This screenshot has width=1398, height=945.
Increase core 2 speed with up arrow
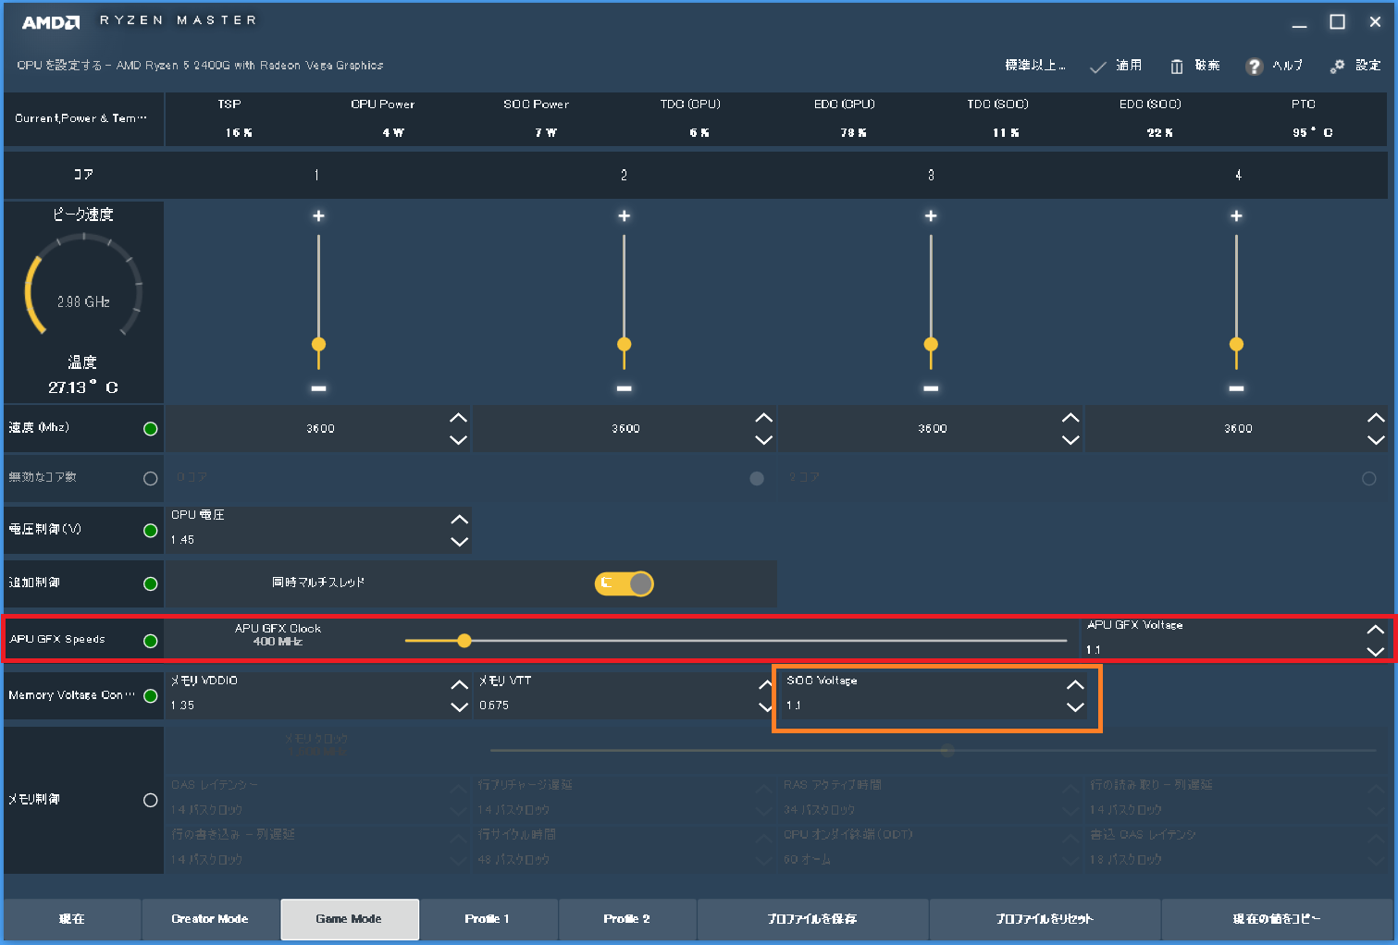(763, 418)
